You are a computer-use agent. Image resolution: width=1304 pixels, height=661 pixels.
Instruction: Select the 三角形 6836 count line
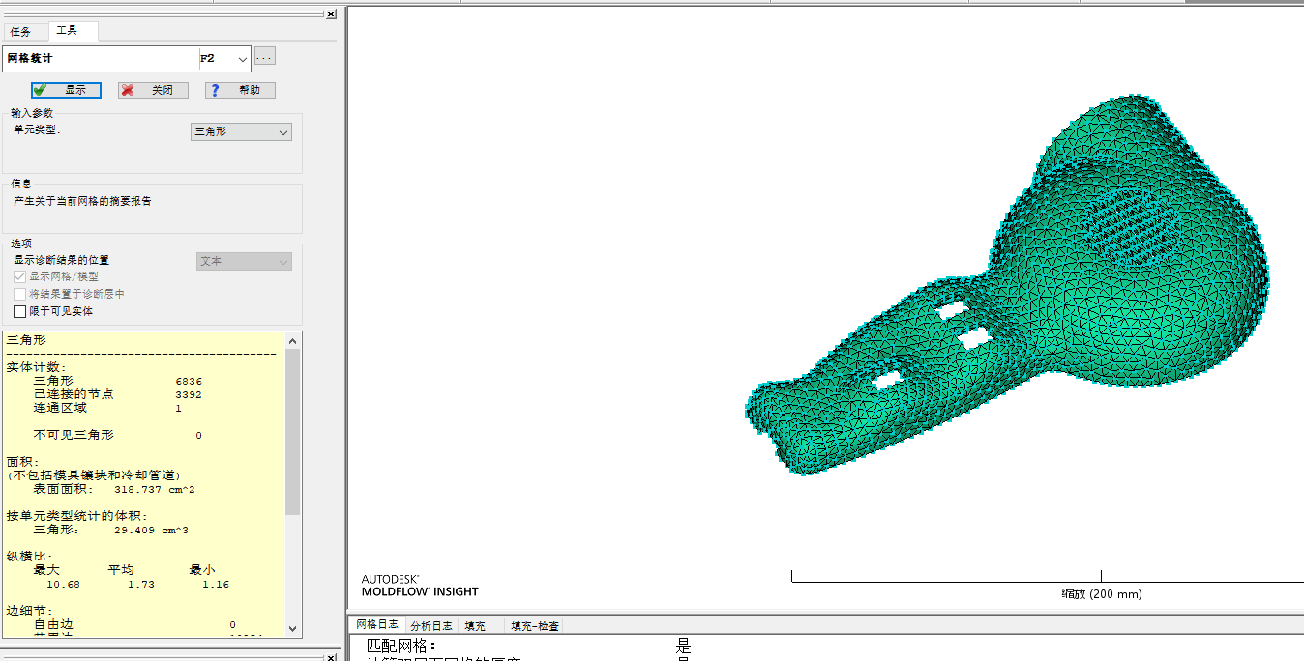click(x=117, y=381)
